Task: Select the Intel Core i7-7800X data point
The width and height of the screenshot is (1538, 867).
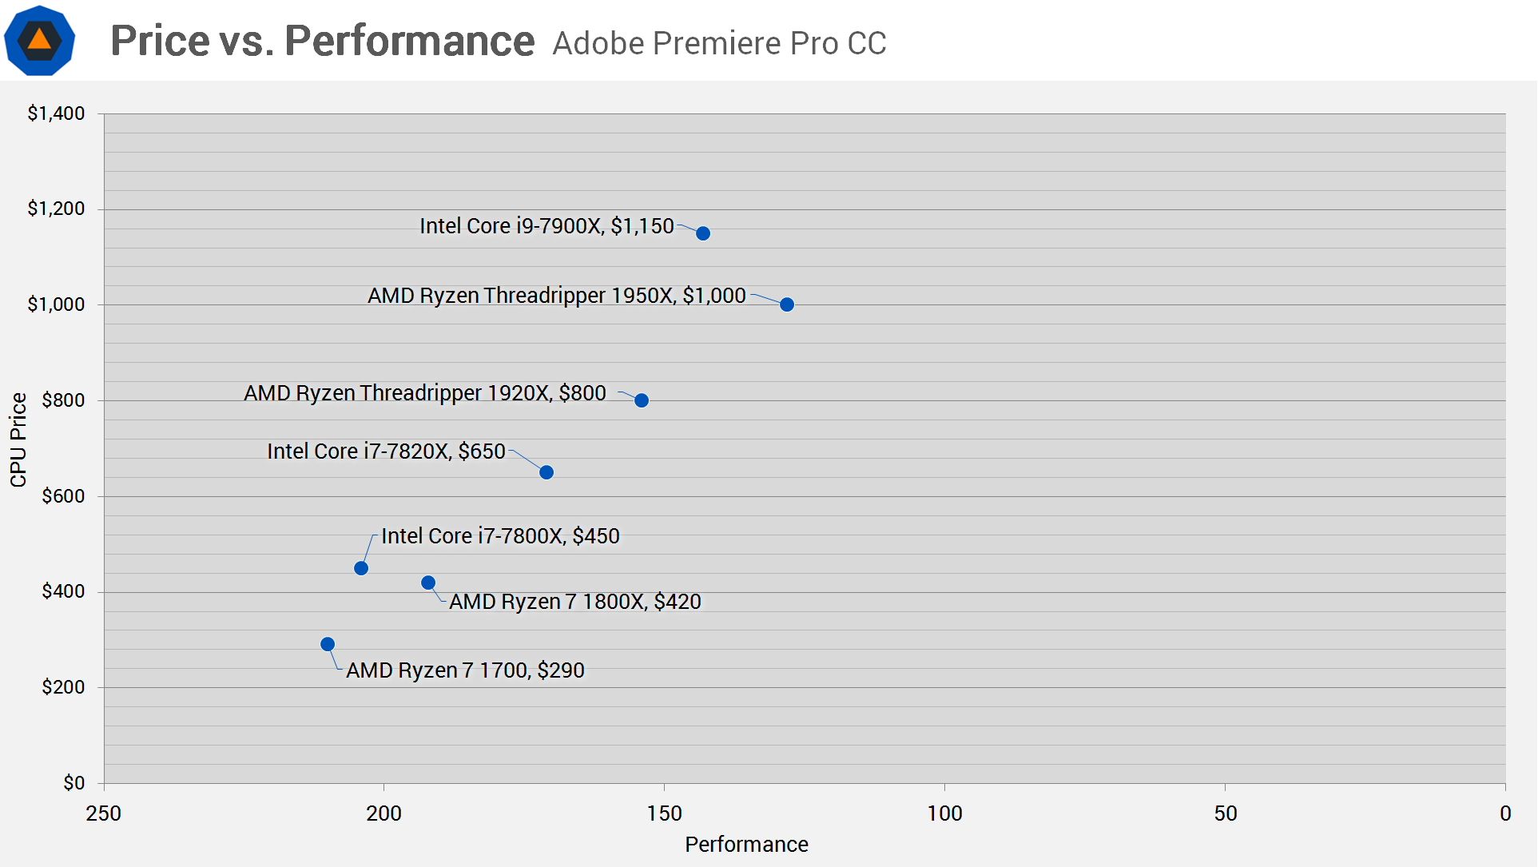Action: [361, 568]
